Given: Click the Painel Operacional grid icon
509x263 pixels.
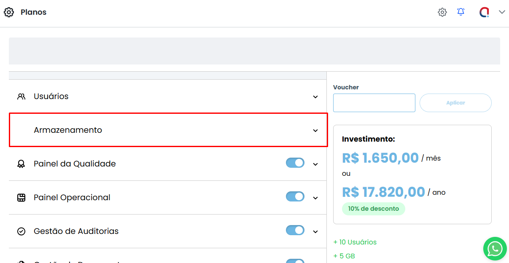Looking at the screenshot, I should pos(21,198).
